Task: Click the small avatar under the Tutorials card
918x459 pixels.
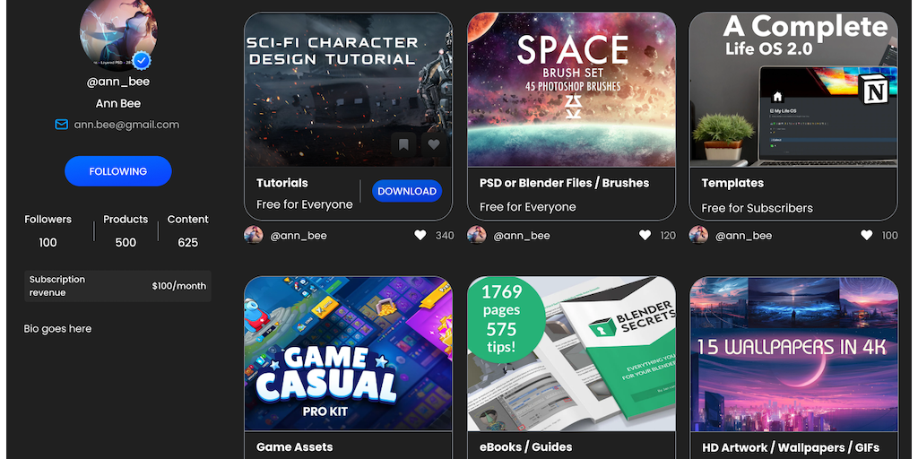Action: (x=254, y=236)
